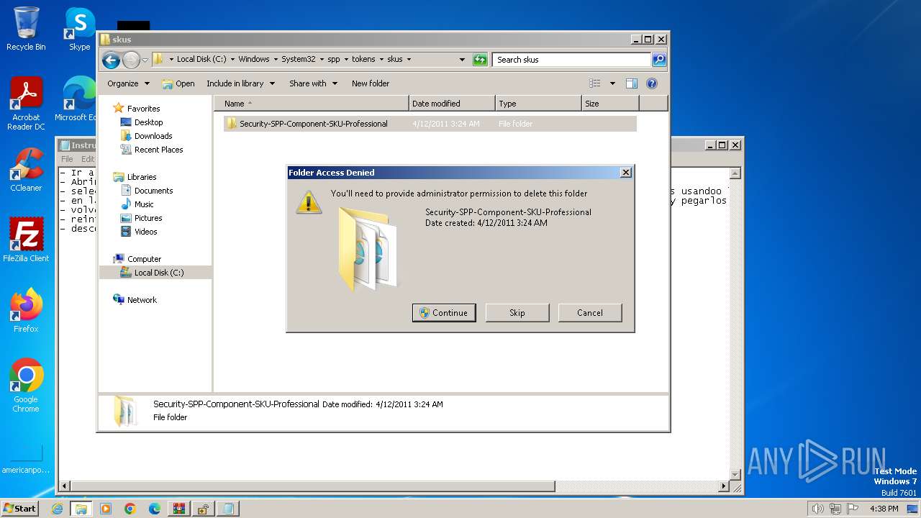Sort by the Name column header

point(311,104)
